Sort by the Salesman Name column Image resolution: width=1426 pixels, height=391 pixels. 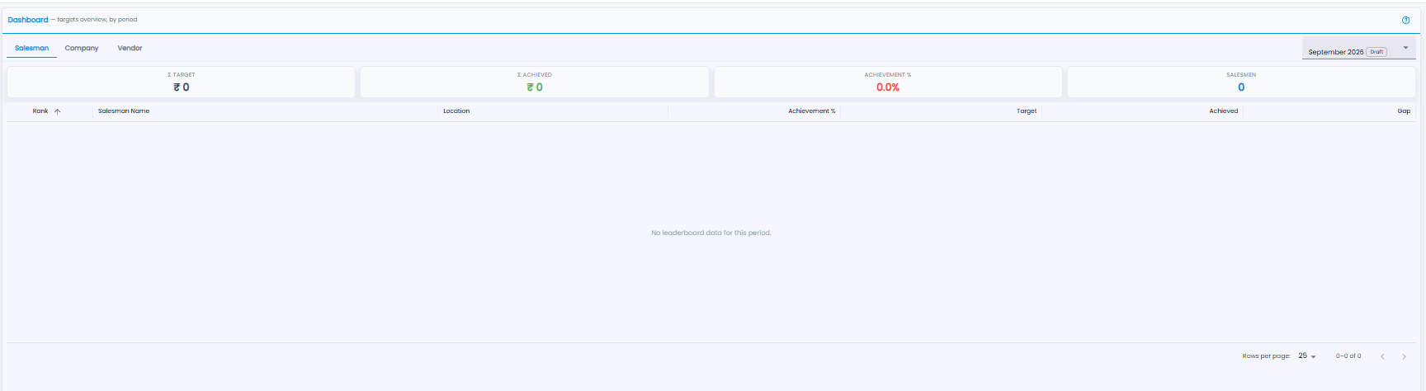124,111
